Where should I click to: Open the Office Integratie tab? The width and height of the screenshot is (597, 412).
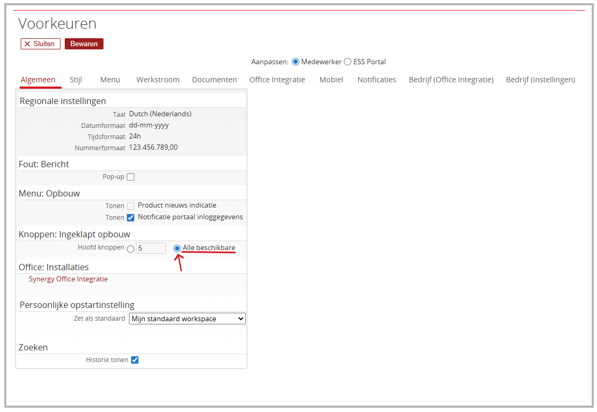point(277,80)
